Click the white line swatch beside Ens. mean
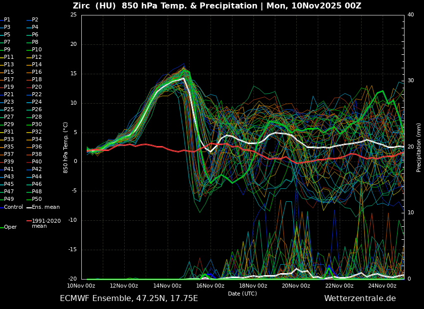 coord(29,207)
